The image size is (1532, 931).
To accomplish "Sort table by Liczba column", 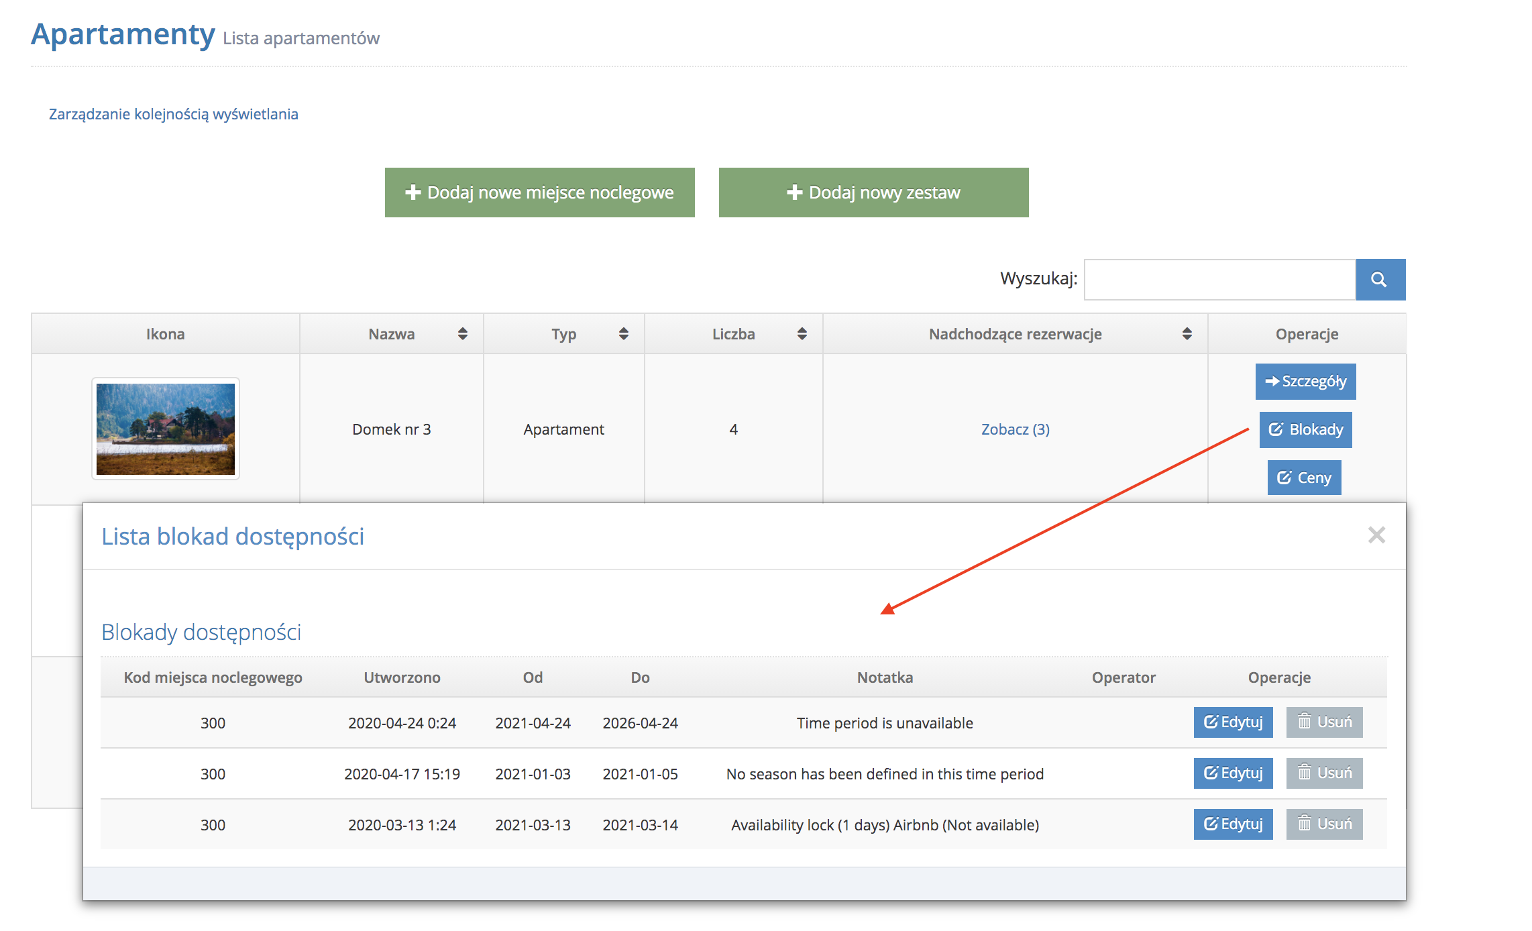I will click(x=733, y=334).
